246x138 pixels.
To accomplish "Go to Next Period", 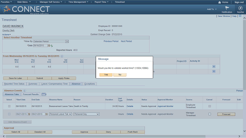I will click(126, 41).
